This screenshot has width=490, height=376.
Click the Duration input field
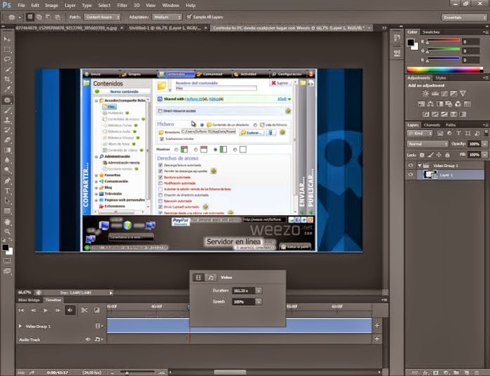(x=244, y=291)
